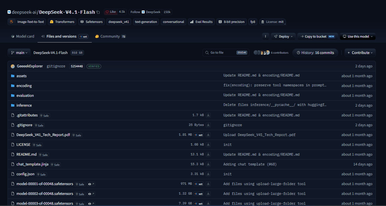Image resolution: width=386 pixels, height=206 pixels.
Task: Click Safe badge next to .gitattributes
Action: 44,115
